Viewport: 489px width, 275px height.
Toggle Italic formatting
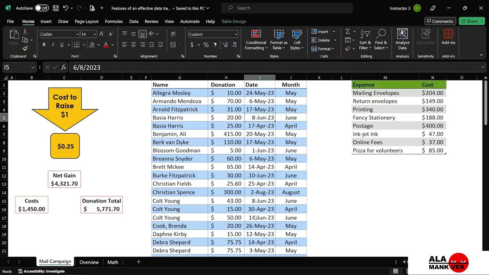(x=53, y=45)
